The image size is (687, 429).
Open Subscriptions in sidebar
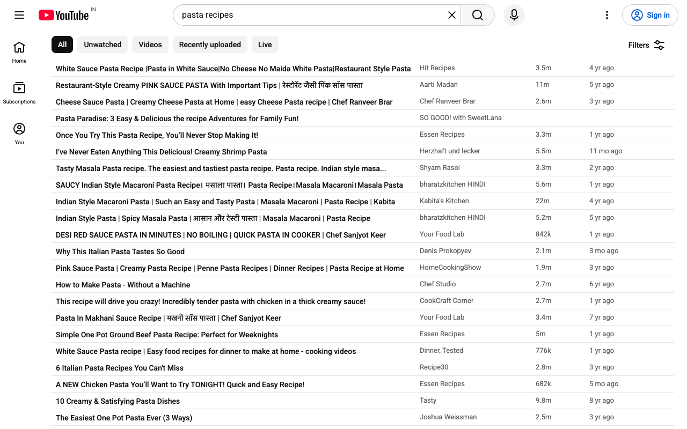pyautogui.click(x=19, y=93)
